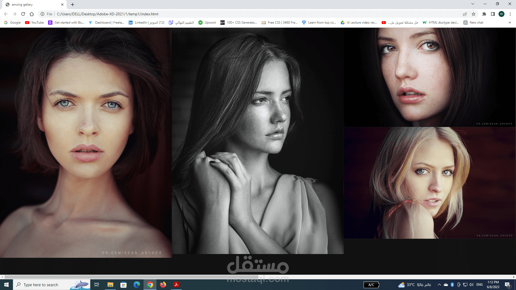The width and height of the screenshot is (516, 290).
Task: Toggle the browser side panel
Action: click(x=493, y=14)
